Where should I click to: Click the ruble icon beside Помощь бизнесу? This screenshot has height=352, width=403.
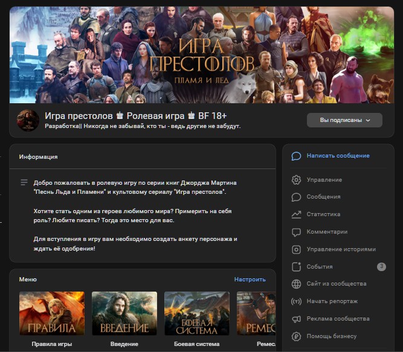[296, 336]
